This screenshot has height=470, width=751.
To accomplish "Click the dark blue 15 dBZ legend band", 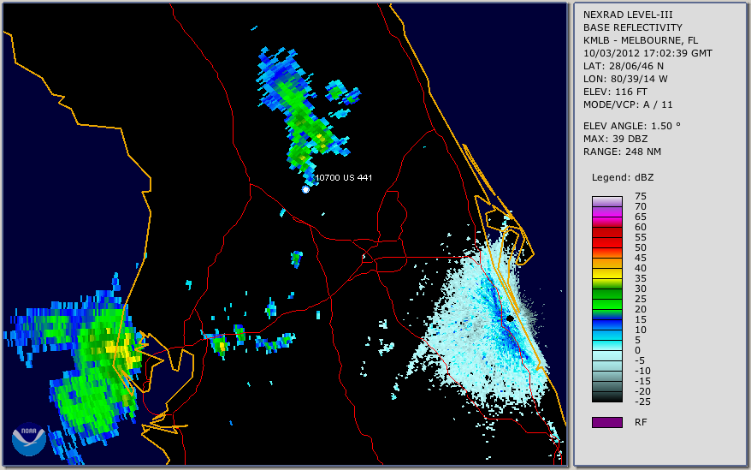I will [606, 324].
